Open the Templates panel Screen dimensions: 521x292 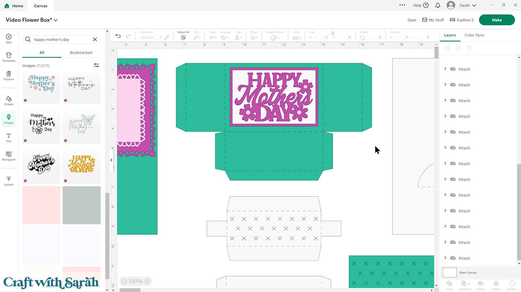[x=9, y=57]
